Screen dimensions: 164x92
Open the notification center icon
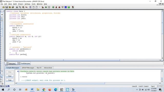pos(160,90)
